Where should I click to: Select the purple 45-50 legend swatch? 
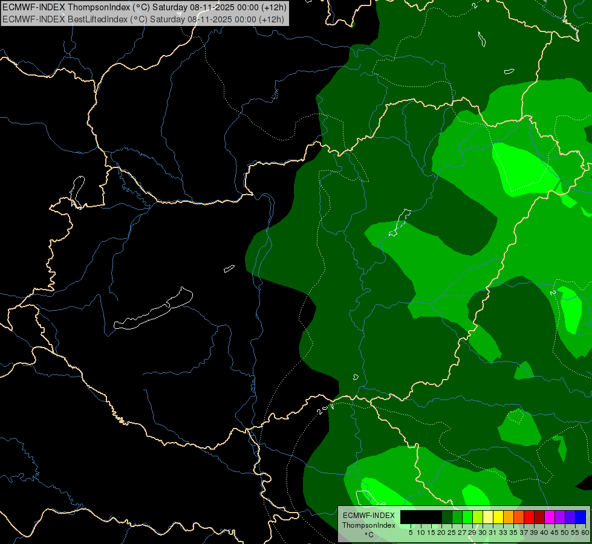560,517
